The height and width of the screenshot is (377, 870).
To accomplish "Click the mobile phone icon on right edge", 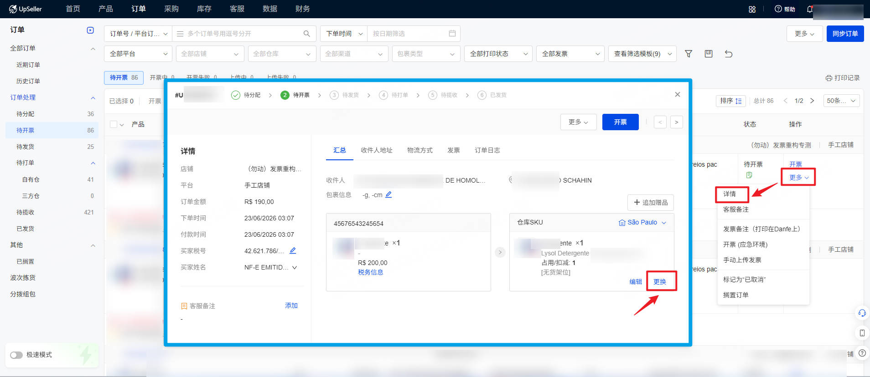I will click(x=862, y=333).
